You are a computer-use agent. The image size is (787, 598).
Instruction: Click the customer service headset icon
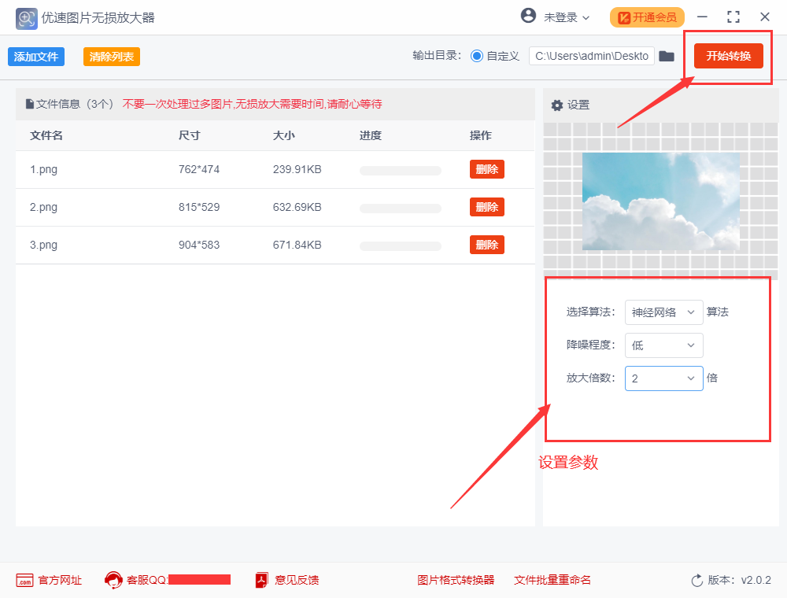(113, 580)
